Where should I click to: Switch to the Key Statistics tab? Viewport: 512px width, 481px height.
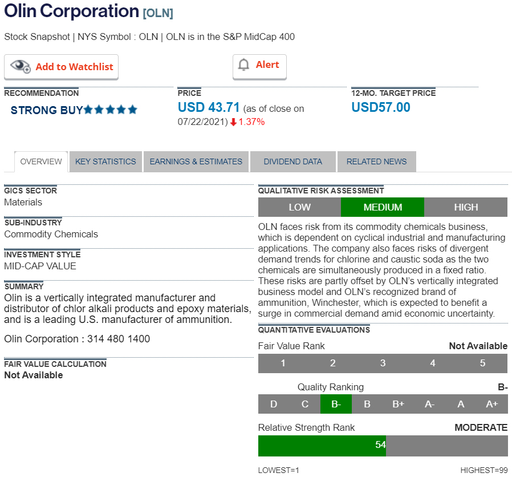105,161
